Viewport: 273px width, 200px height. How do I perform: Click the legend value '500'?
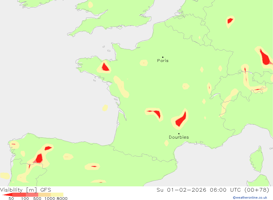[37, 199]
